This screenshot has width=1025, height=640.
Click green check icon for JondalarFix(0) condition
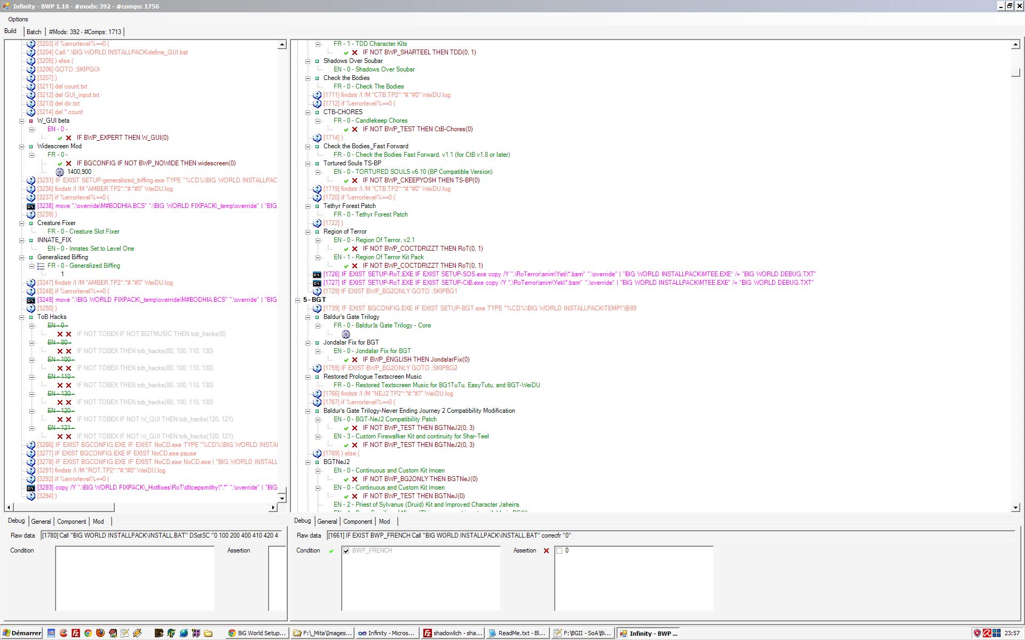(346, 359)
